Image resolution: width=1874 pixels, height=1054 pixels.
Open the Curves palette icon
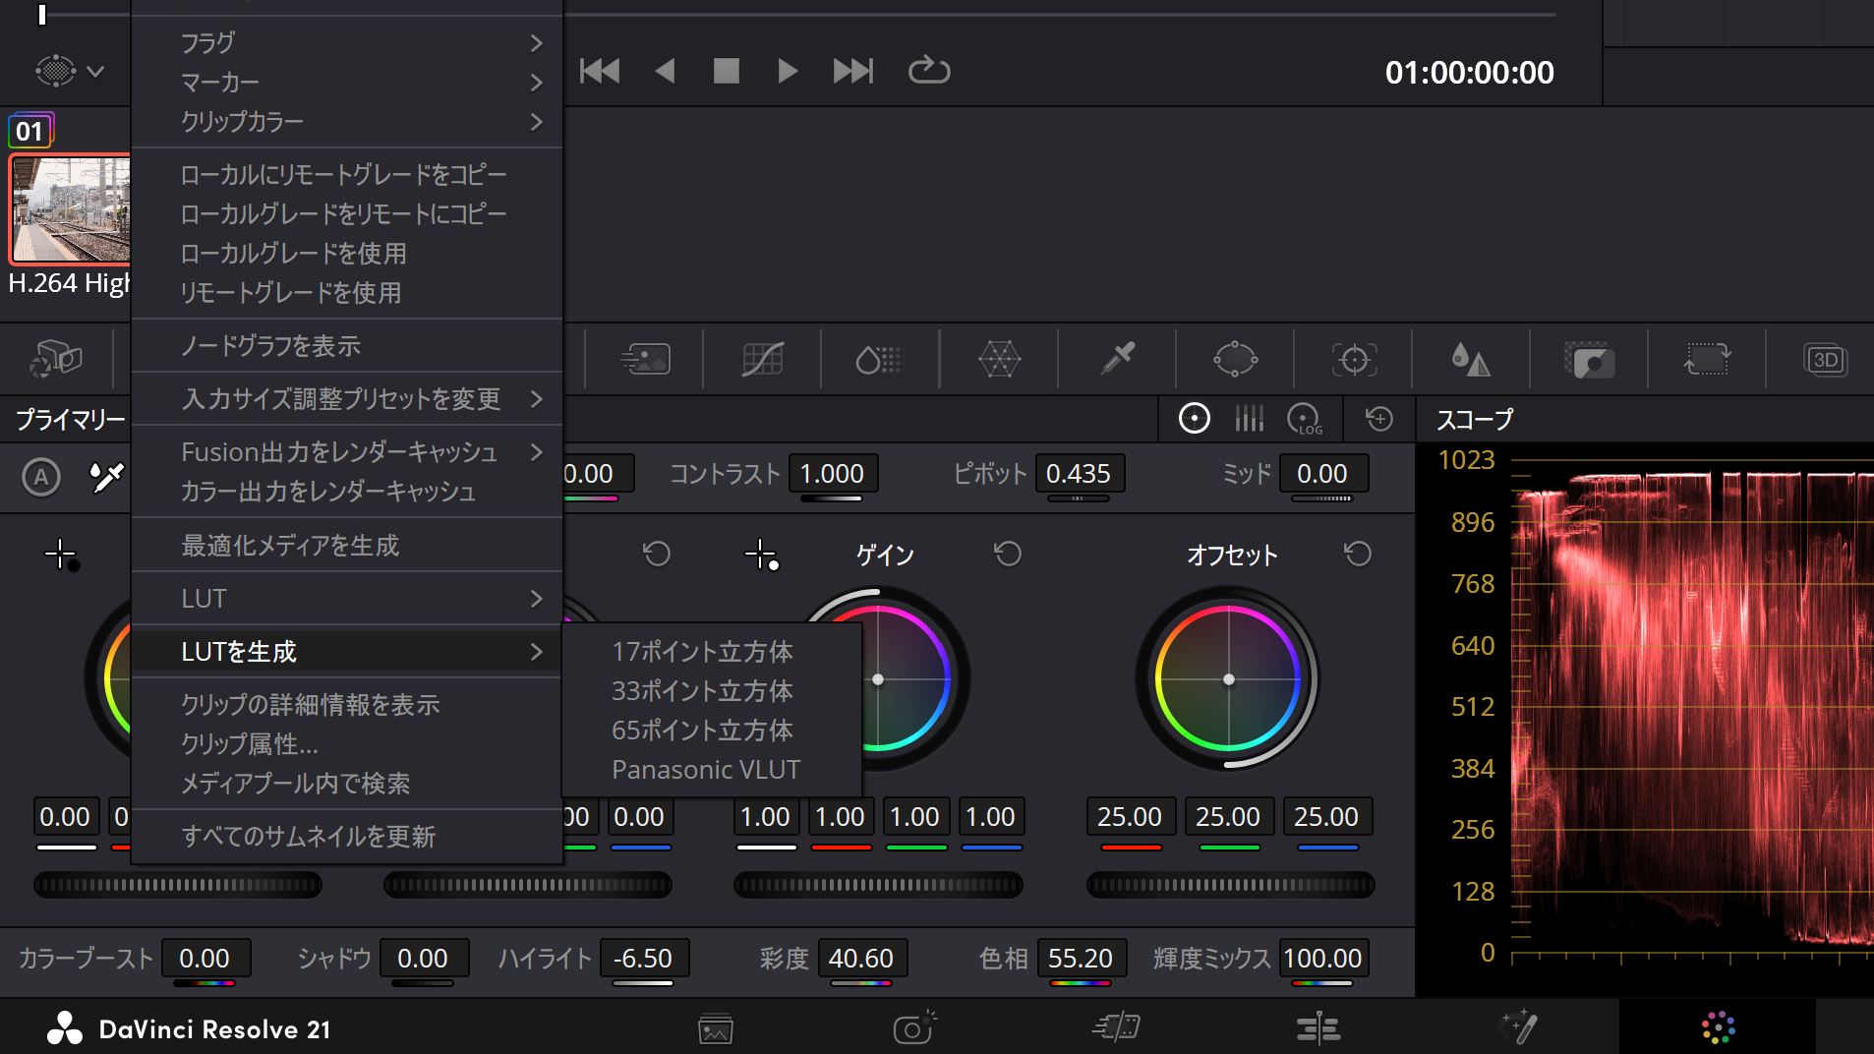point(763,360)
